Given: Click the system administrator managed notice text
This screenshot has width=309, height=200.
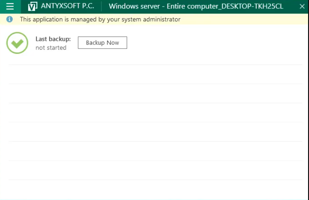Looking at the screenshot, I should click(100, 20).
